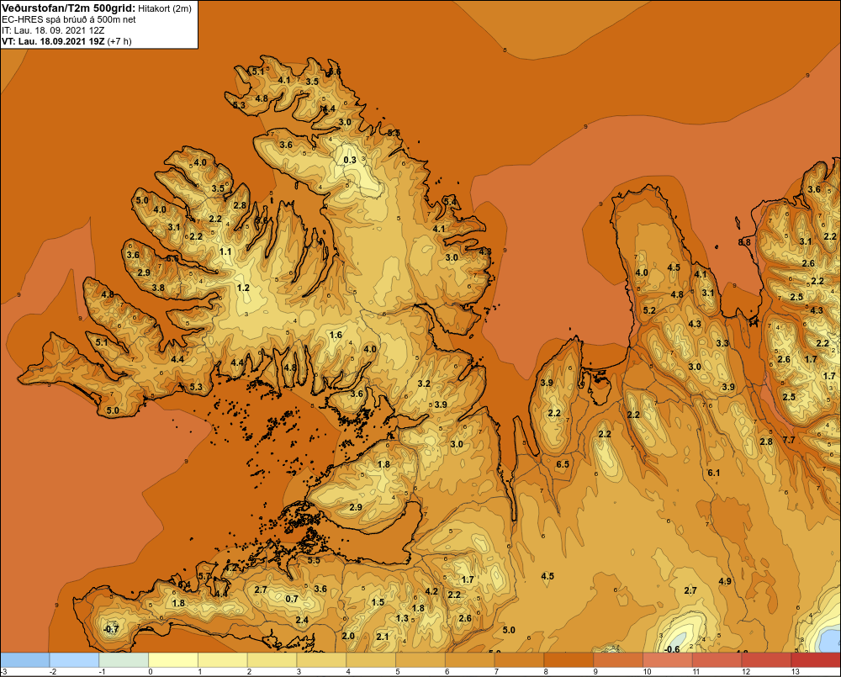Click the 2.1 temperature value
This screenshot has height=677, width=841.
click(382, 637)
